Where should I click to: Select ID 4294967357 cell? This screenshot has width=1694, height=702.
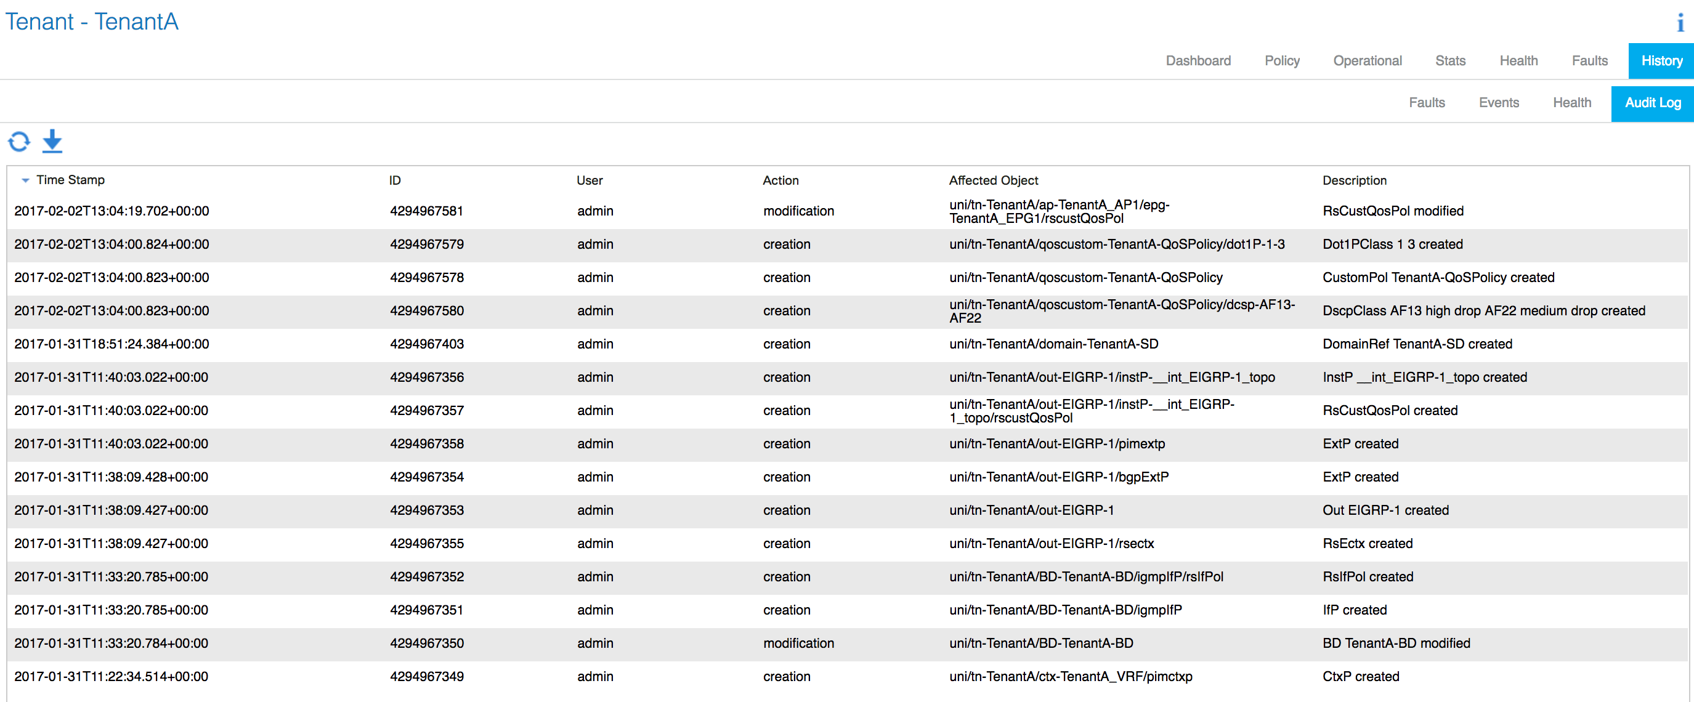point(426,411)
